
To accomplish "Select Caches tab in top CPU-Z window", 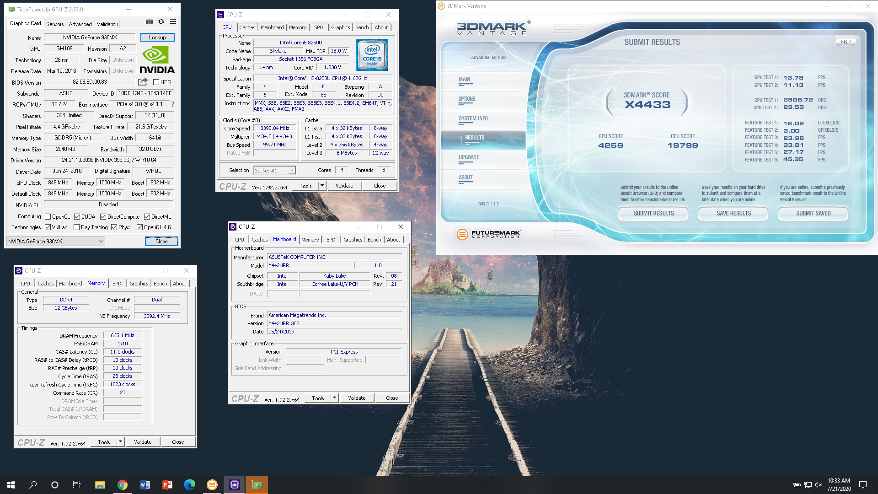I will coord(247,27).
